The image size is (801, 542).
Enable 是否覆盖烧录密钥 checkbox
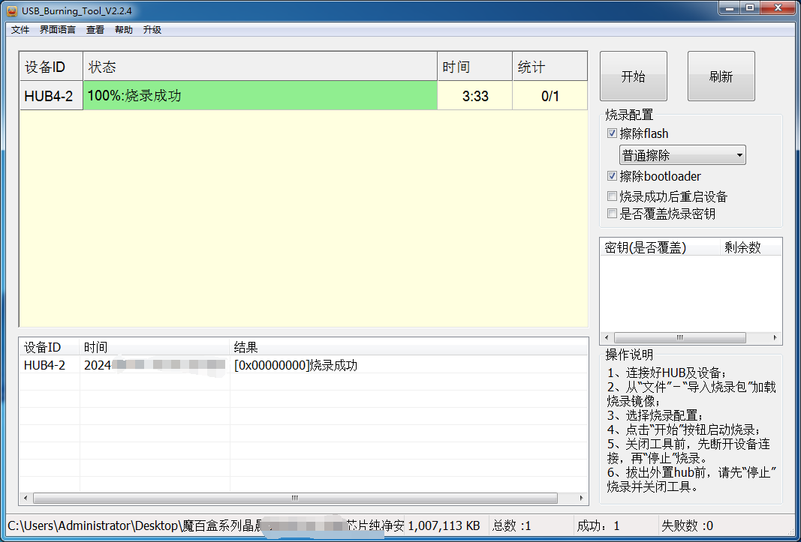pyautogui.click(x=613, y=214)
